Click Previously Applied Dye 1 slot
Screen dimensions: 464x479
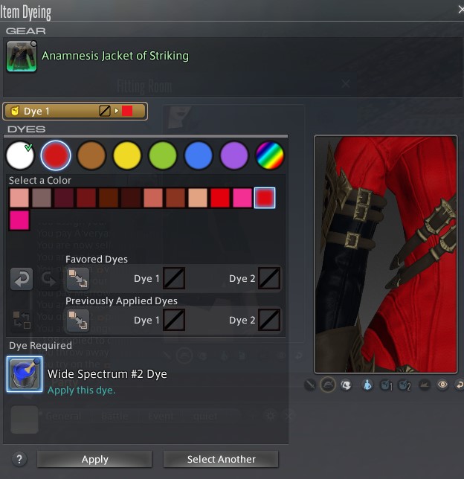coord(174,320)
